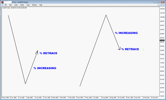Open the Help menu
Screen dimensions: 166x100
click(41, 5)
